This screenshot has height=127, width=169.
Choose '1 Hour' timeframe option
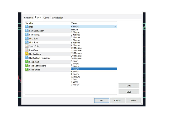pyautogui.click(x=94, y=61)
